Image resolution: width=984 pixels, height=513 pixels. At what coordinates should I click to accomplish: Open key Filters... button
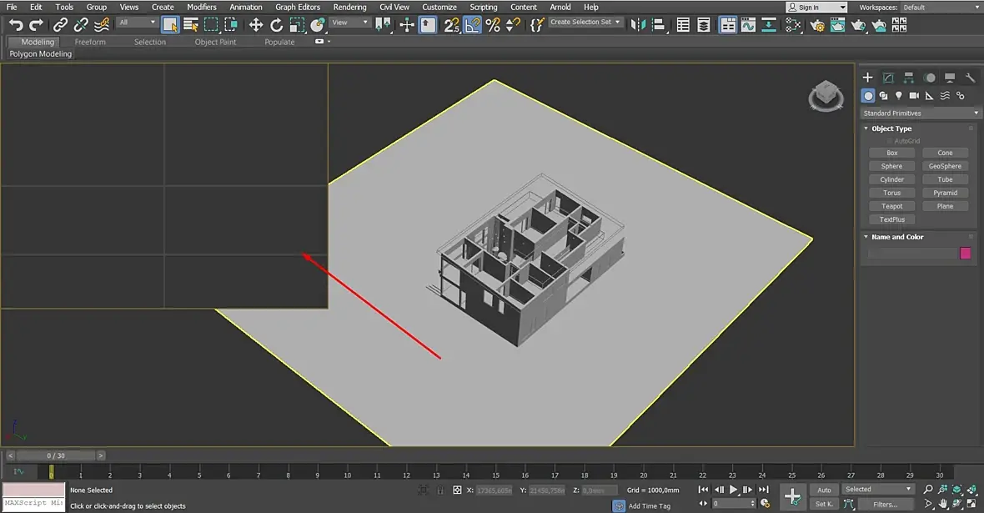click(885, 504)
